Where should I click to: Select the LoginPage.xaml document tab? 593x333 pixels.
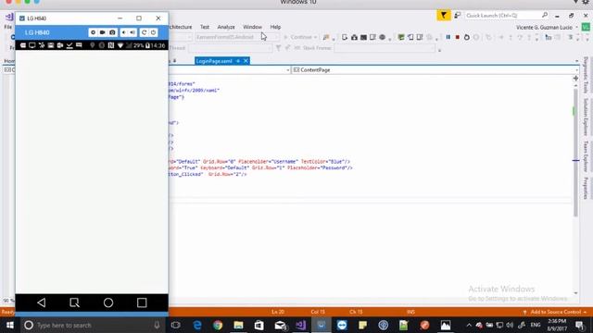[x=214, y=61]
